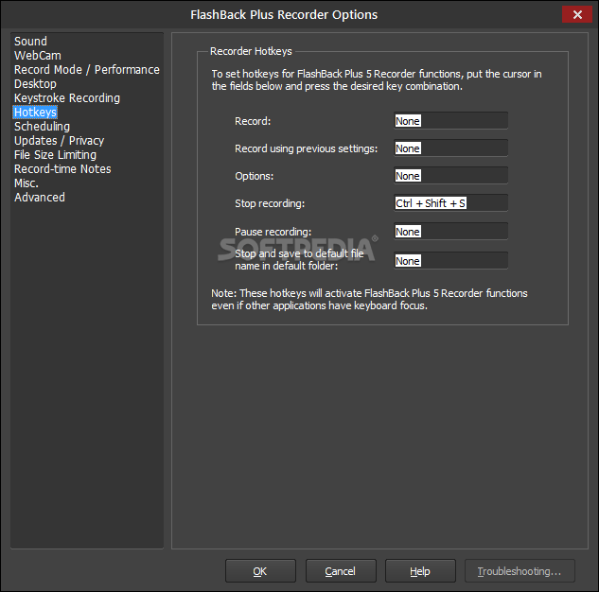Focus the Stop recording hotkey field
The width and height of the screenshot is (599, 592).
point(450,203)
